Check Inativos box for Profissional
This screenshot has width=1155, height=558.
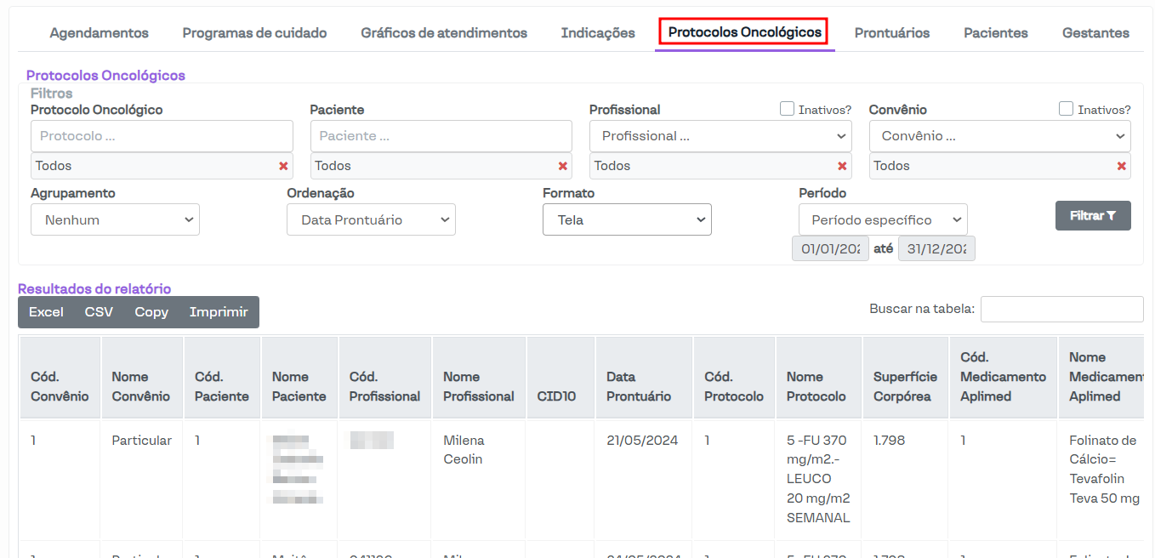coord(788,109)
